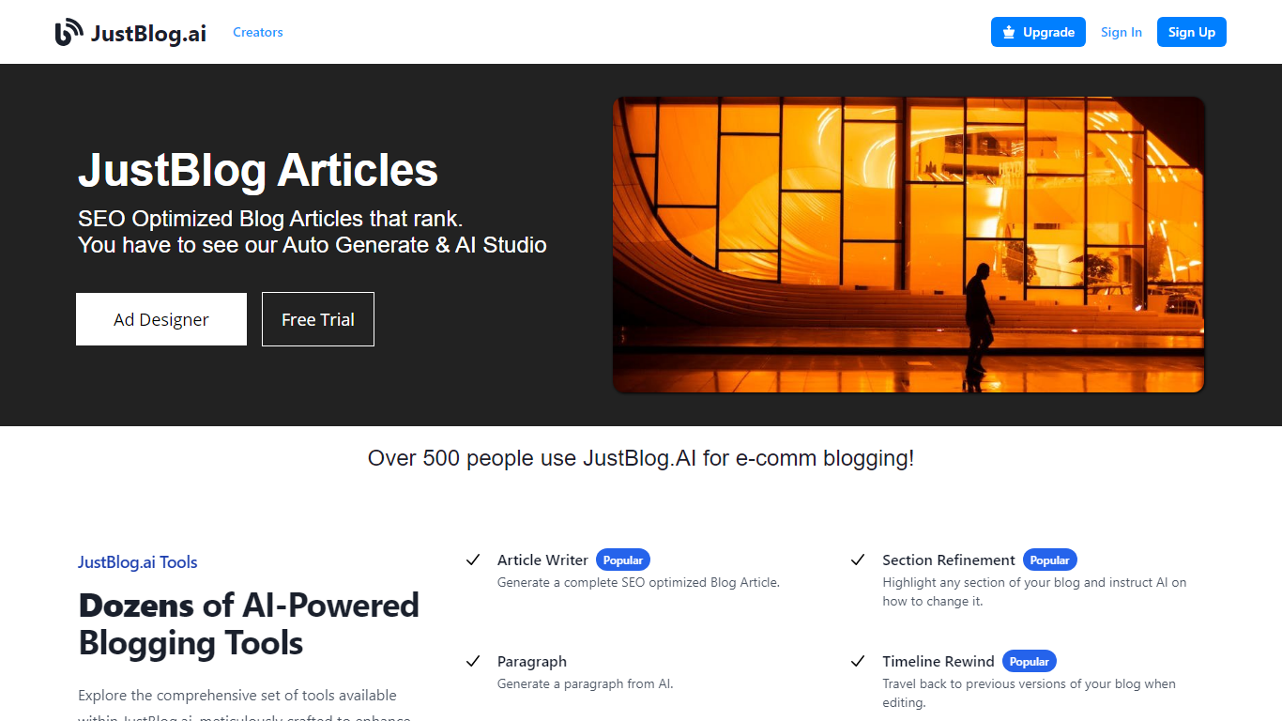The image size is (1282, 721).
Task: Click the Popular badge next to Timeline Rewind
Action: 1029,662
